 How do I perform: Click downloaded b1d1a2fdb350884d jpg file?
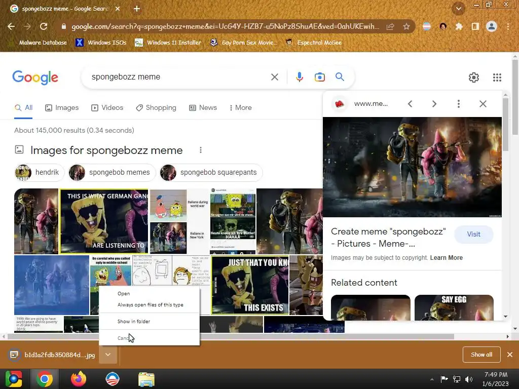pyautogui.click(x=53, y=355)
